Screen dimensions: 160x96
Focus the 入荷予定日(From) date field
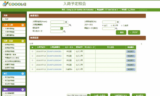tap(57, 22)
